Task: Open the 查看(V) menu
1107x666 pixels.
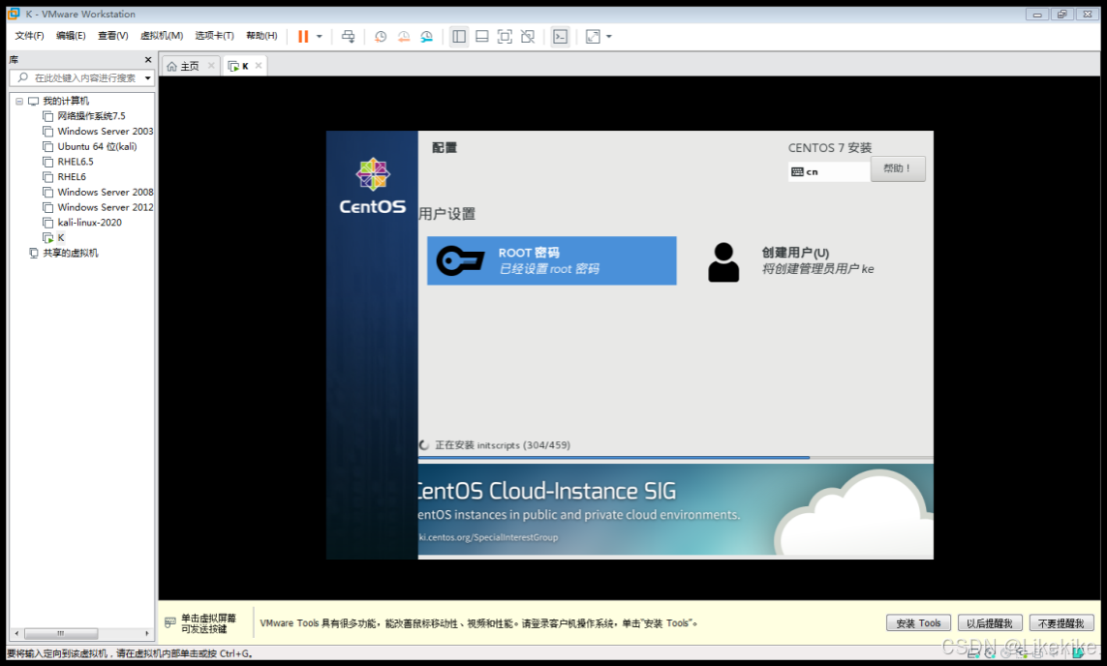Action: tap(113, 36)
